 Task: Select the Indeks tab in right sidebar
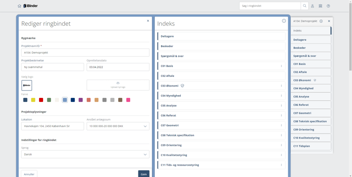coord(311,31)
